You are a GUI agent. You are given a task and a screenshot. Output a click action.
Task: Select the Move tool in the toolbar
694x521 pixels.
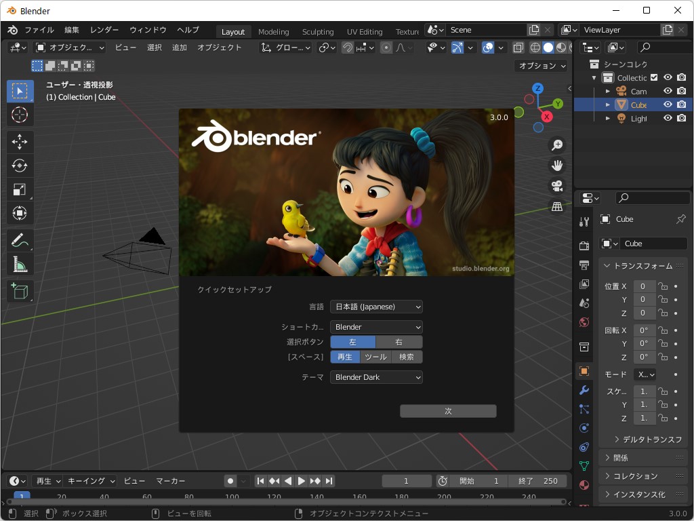(20, 142)
